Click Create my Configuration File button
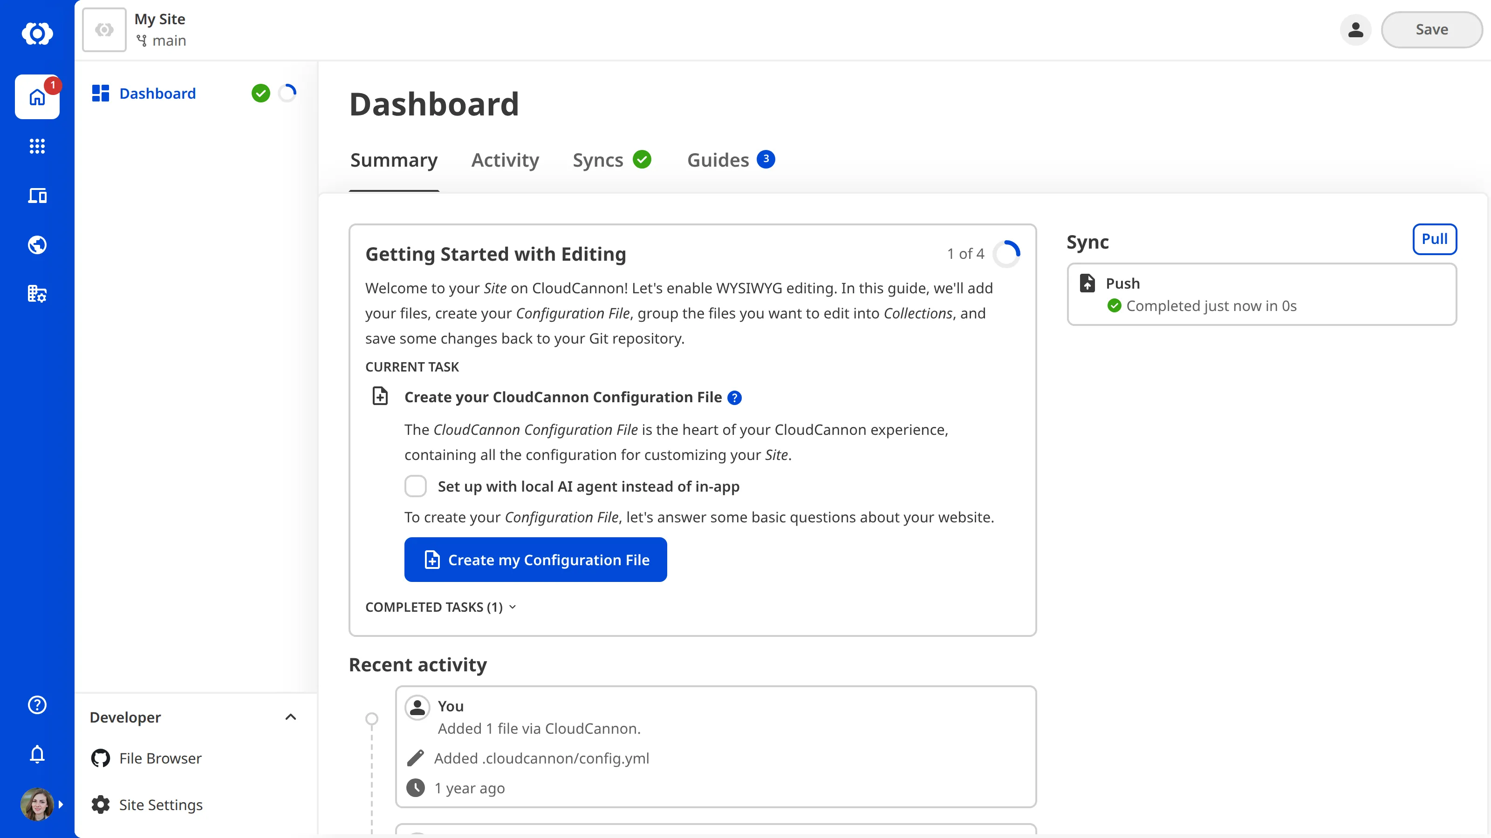Screen dimensions: 1491x838 [535, 559]
